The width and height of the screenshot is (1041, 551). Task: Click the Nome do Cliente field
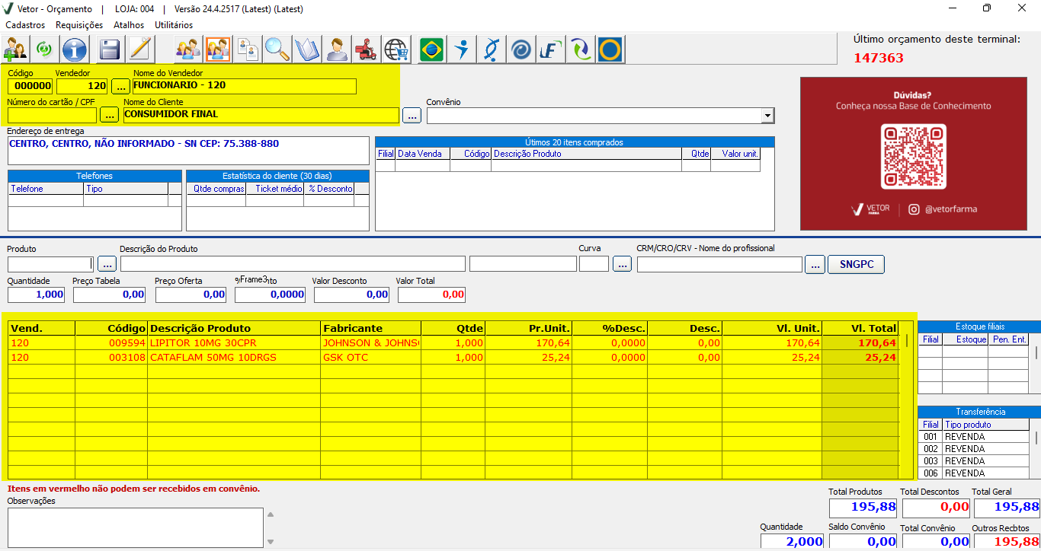[261, 115]
